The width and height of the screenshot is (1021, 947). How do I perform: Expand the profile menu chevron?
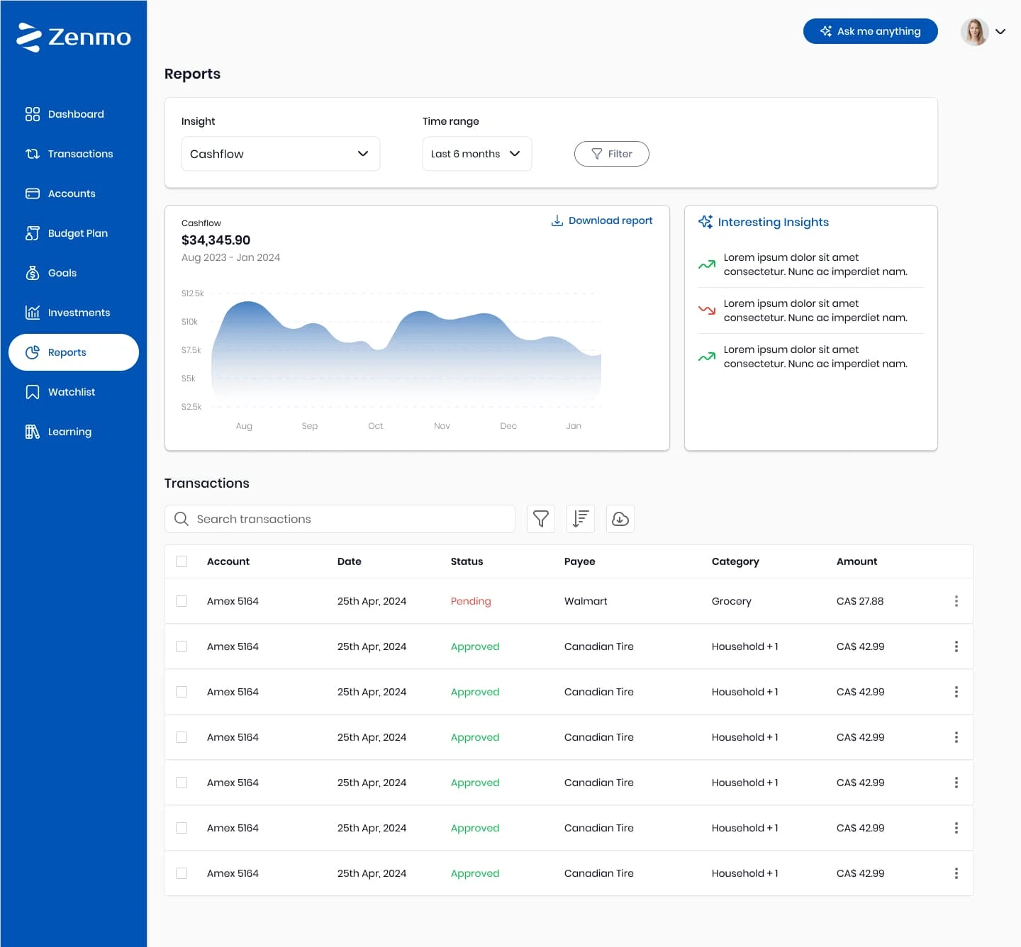pyautogui.click(x=1000, y=31)
